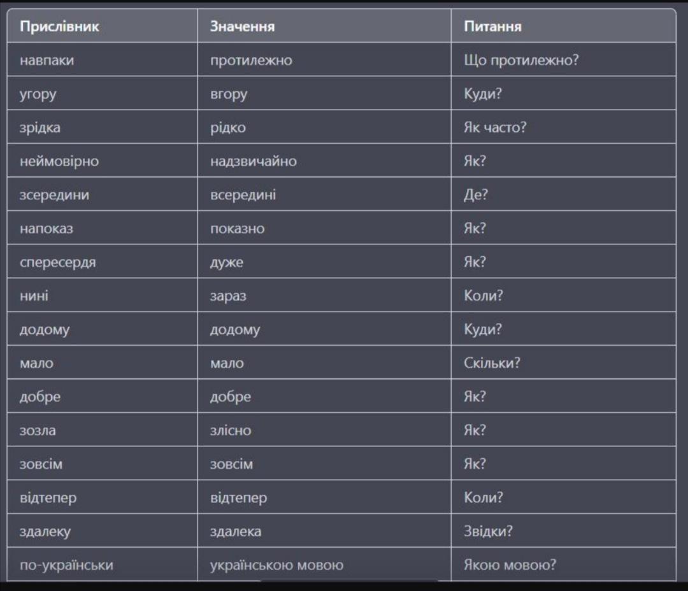This screenshot has height=591, width=688.
Task: Select the "по-українськи" cell
Action: click(66, 565)
